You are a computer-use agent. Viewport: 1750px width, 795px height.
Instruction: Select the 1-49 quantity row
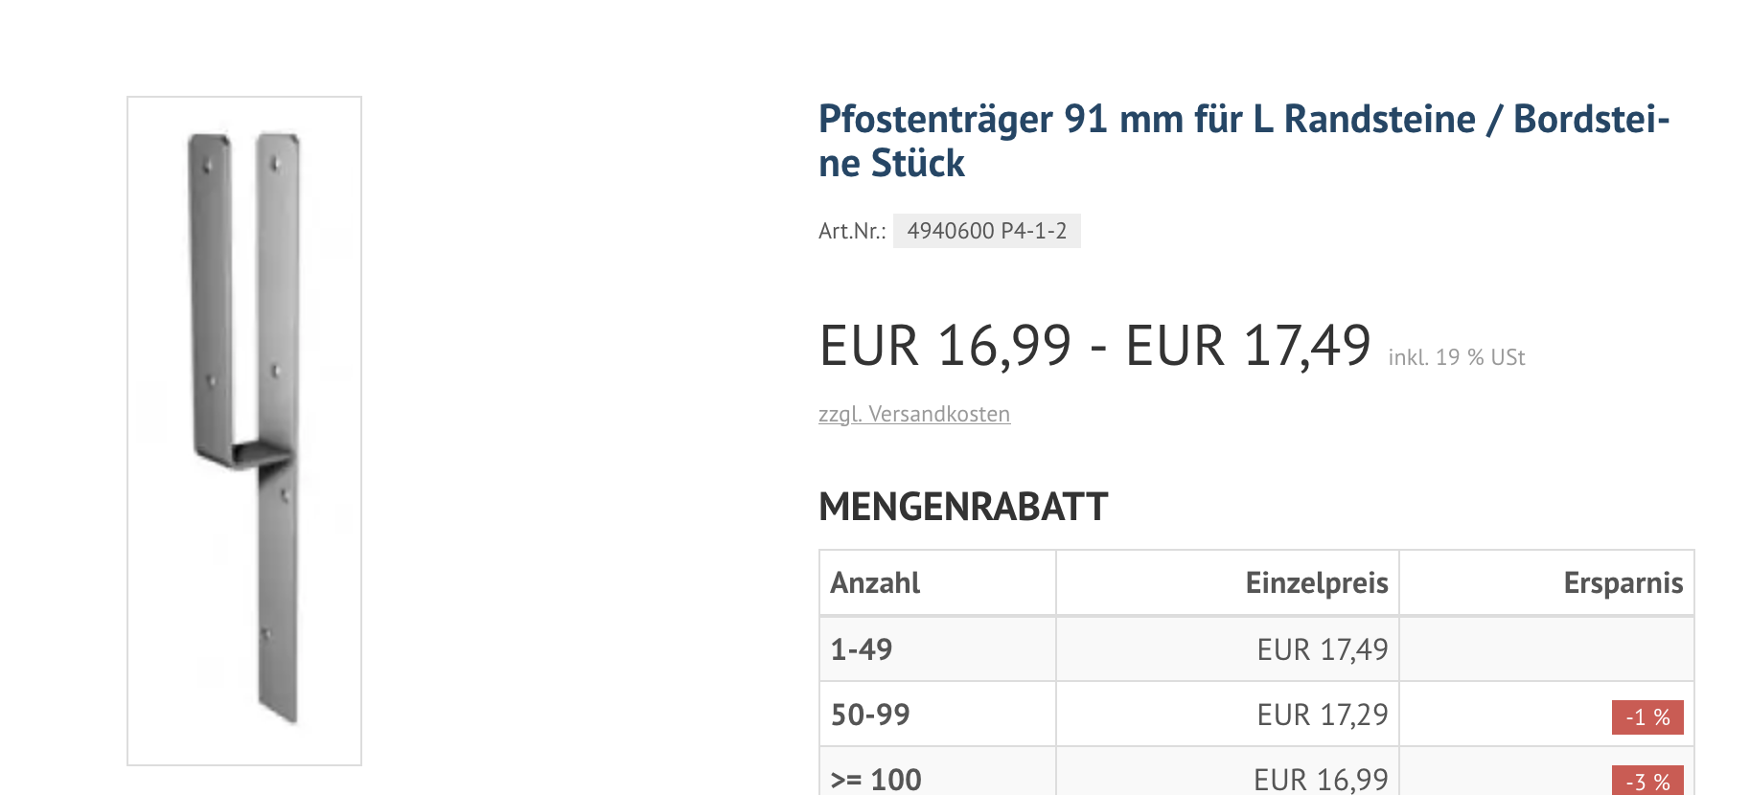(x=861, y=649)
